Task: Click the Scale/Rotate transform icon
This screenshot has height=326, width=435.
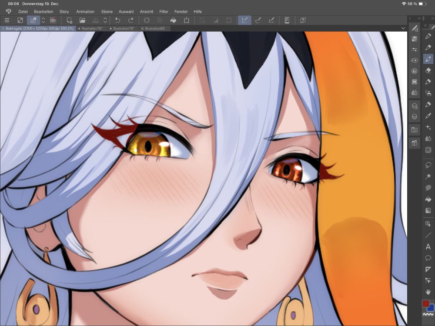Action: (187, 20)
